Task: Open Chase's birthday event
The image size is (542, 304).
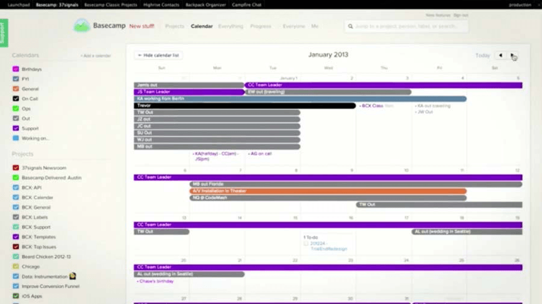Action: tap(155, 281)
